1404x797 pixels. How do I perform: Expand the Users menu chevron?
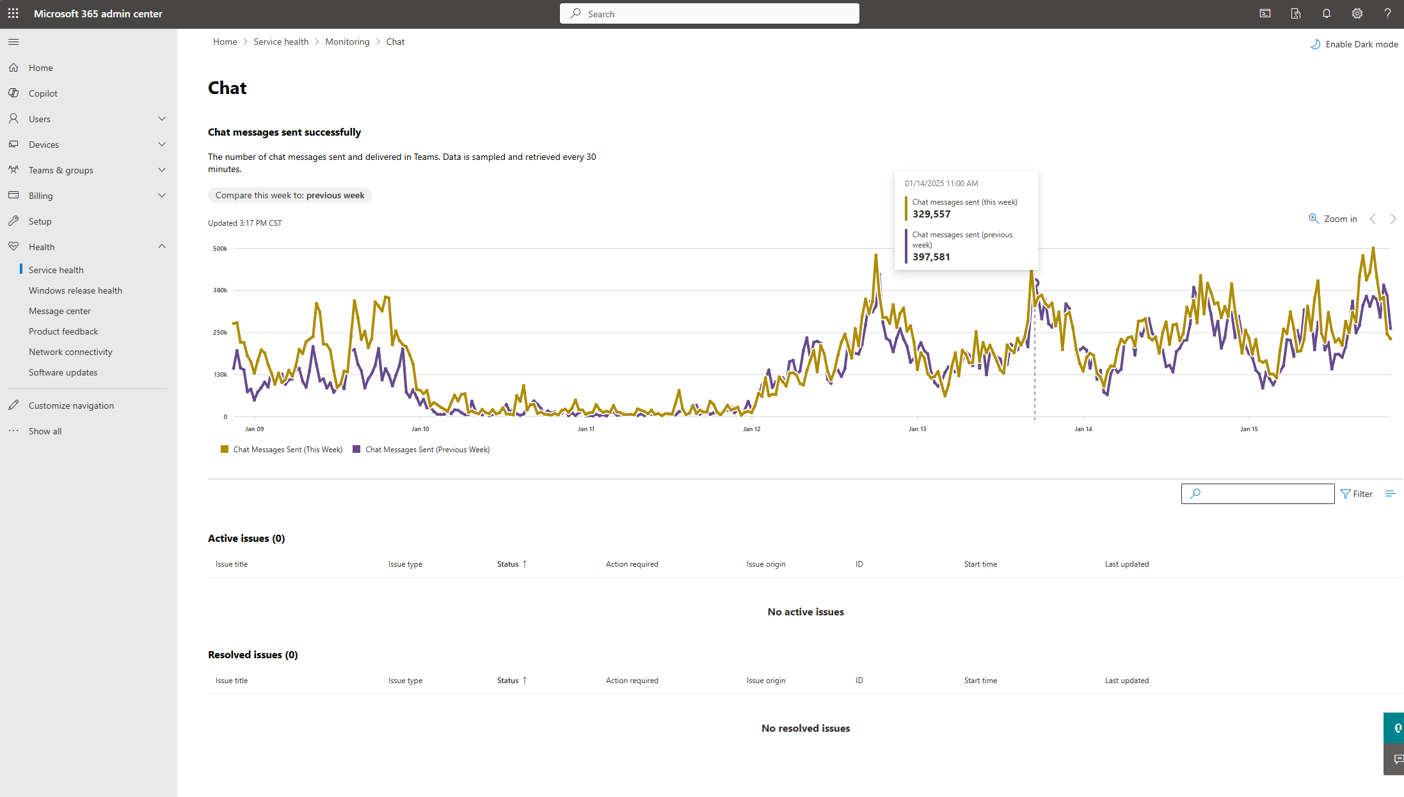tap(162, 118)
